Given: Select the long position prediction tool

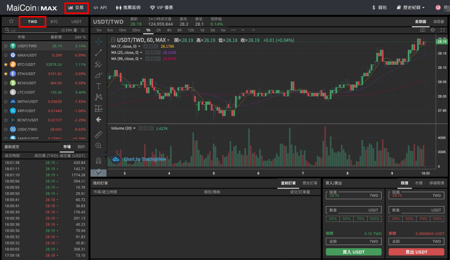Looking at the screenshot, I should tap(98, 108).
